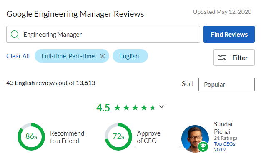
Task: Open the Popular sort dropdown
Action: click(226, 84)
